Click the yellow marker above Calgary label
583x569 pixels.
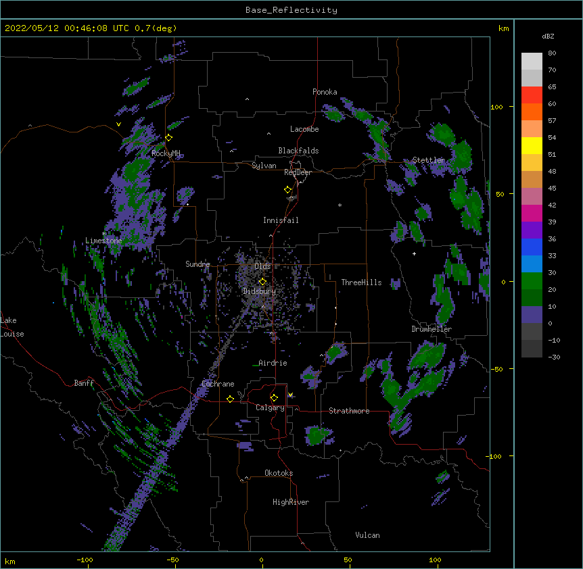(x=274, y=398)
